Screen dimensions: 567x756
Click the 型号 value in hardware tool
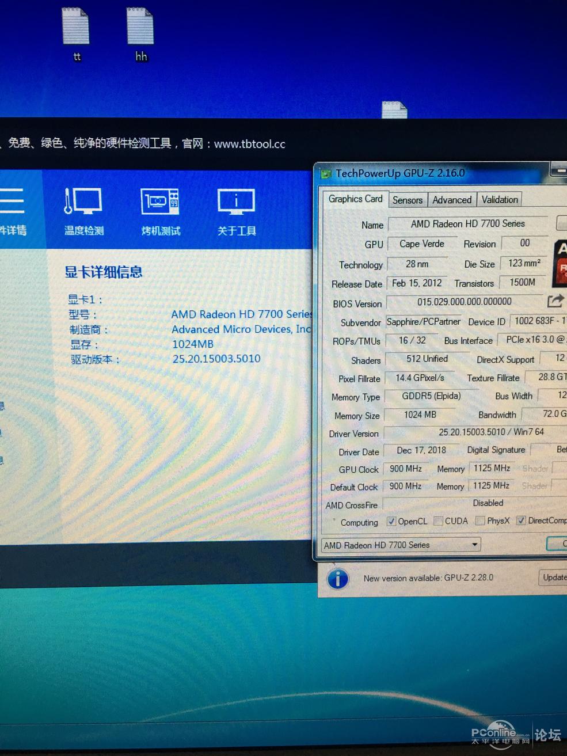click(x=242, y=314)
